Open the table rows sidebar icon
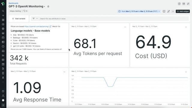Screen dimensions: 192x108 coord(3,60)
